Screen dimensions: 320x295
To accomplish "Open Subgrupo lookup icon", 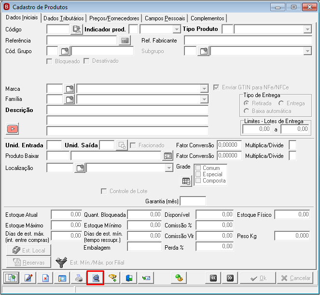I will 204,51.
